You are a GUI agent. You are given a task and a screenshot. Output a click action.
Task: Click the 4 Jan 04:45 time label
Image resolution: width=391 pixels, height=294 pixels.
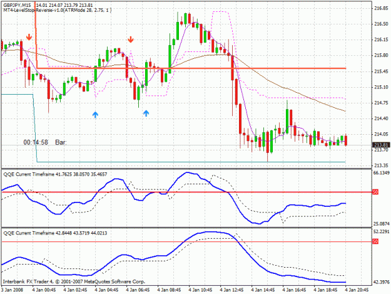106,290
